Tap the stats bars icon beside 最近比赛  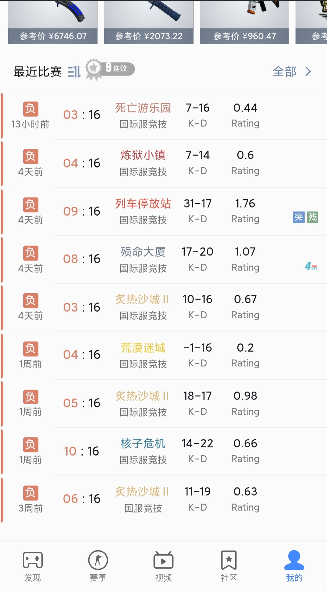point(74,72)
